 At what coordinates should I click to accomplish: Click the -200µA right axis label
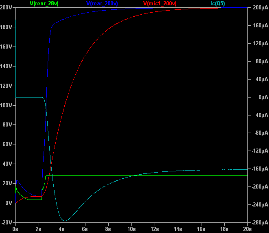pyautogui.click(x=260, y=187)
